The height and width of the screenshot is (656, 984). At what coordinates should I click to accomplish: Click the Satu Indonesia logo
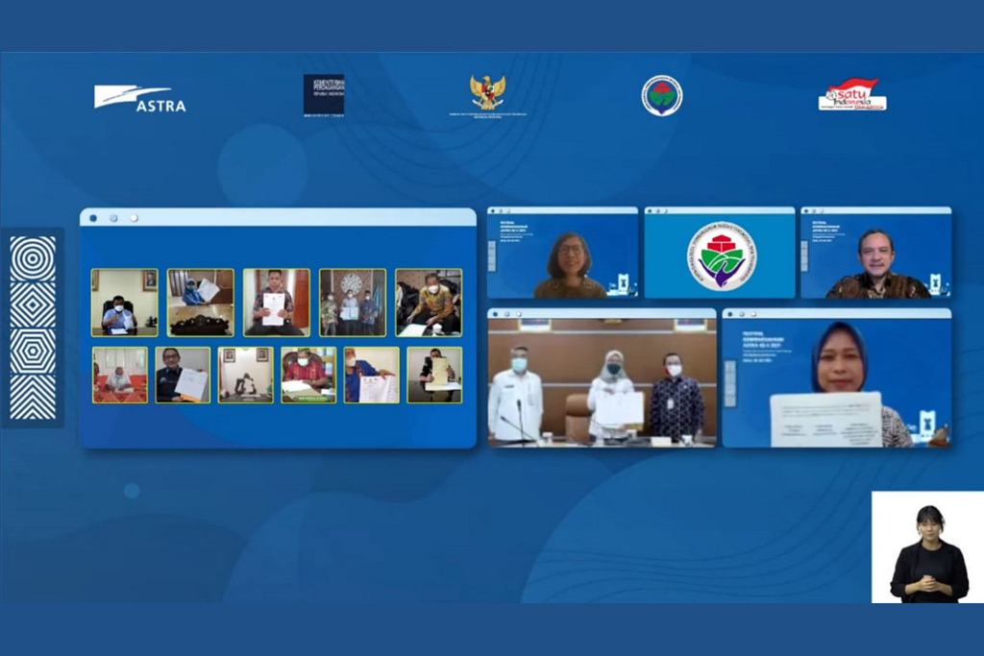[x=852, y=95]
